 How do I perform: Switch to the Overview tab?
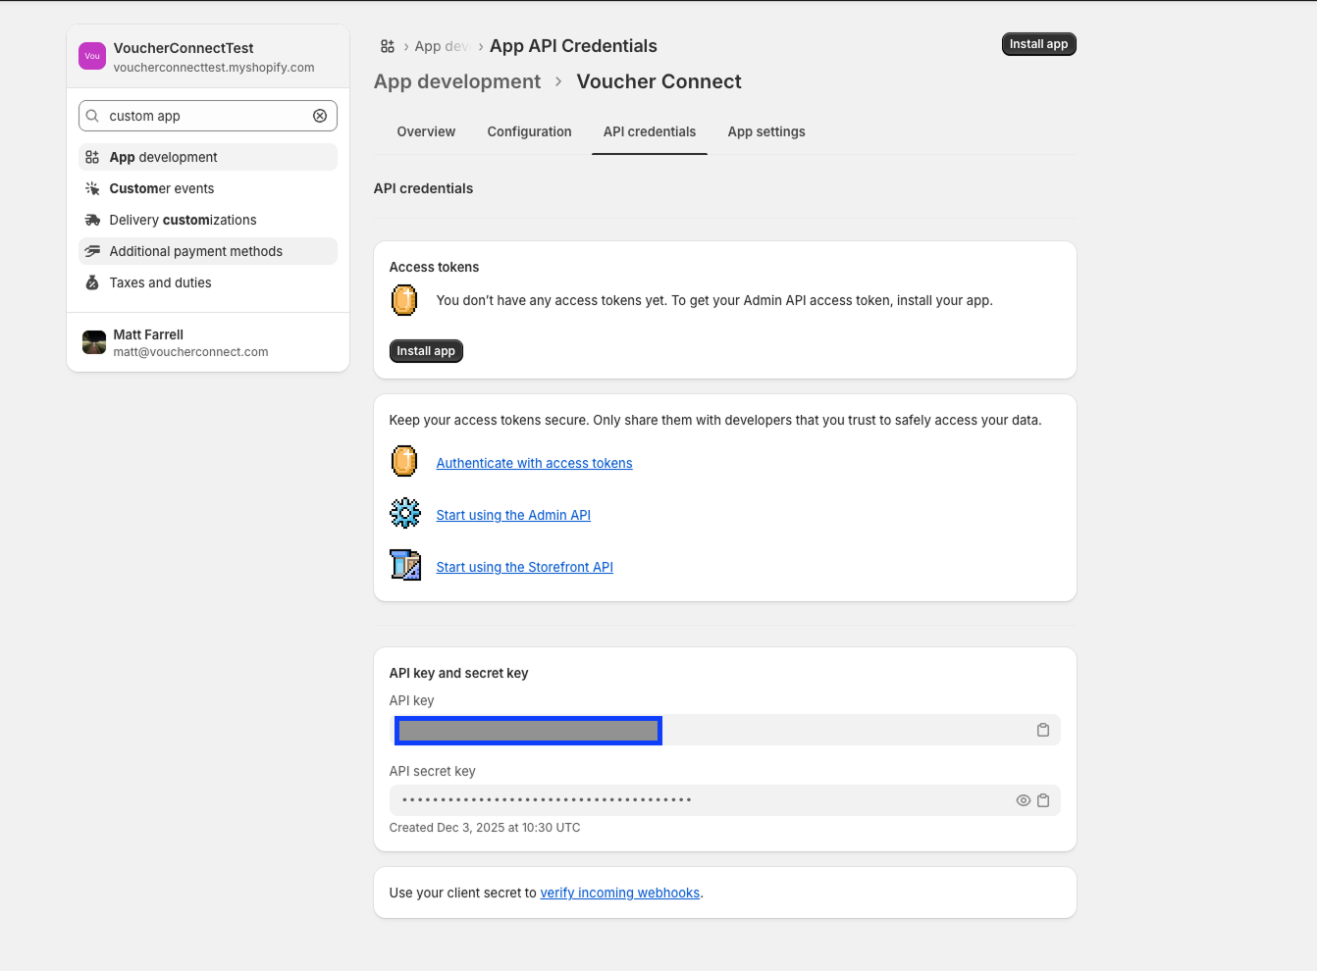[426, 131]
